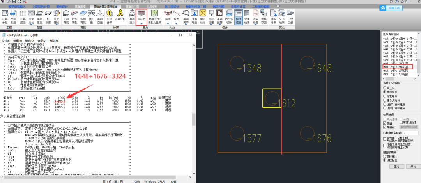Open the 文件(F) menu in Notepad
The height and width of the screenshot is (183, 421).
click(6, 40)
